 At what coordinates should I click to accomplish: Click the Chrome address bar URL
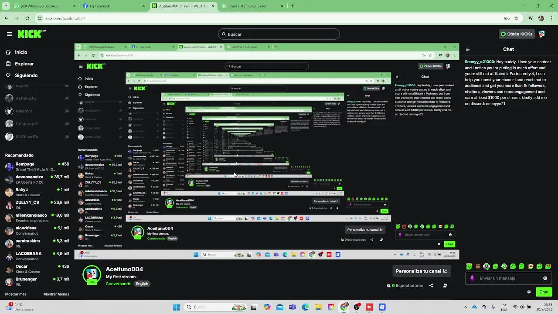tap(65, 18)
